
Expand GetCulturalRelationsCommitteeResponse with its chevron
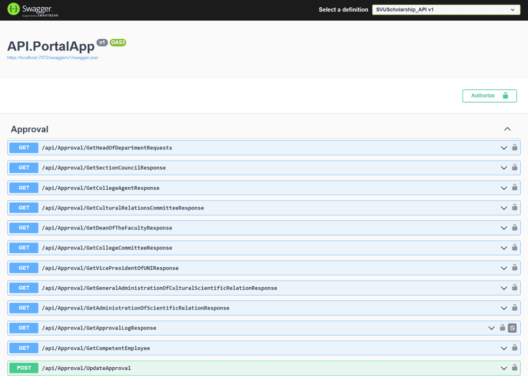click(x=504, y=208)
